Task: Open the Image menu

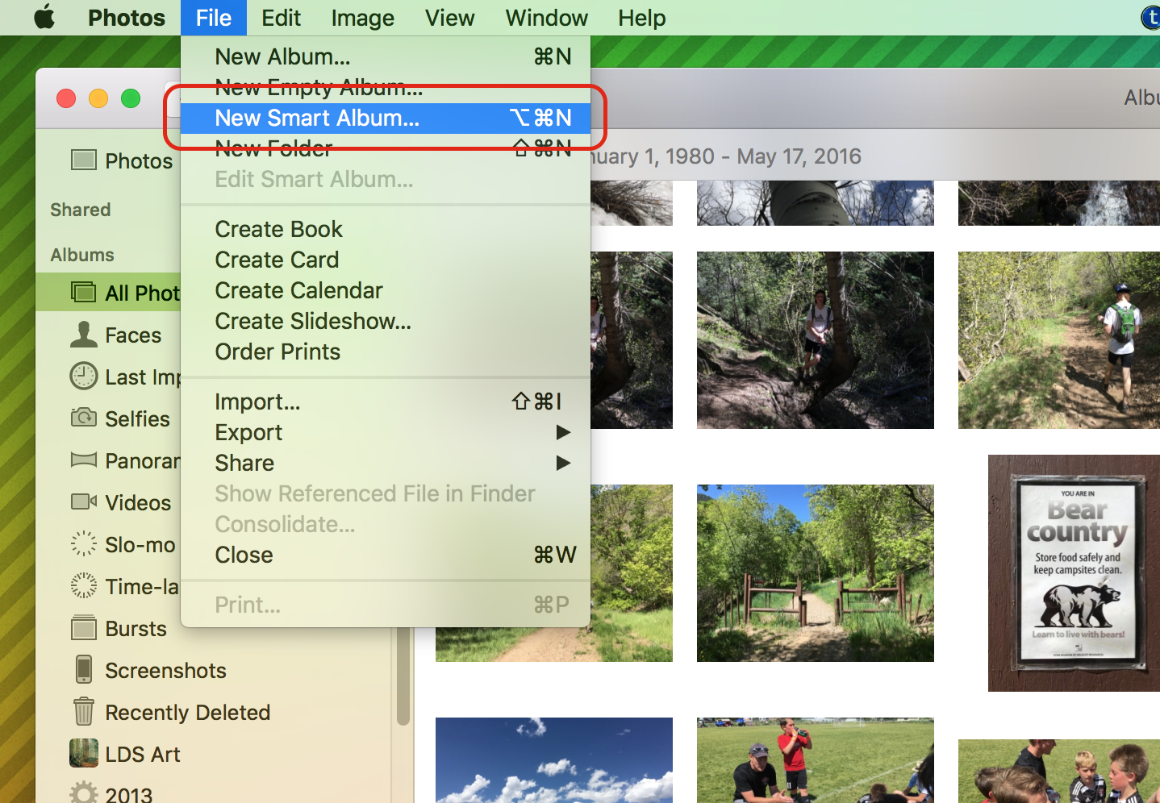Action: pyautogui.click(x=362, y=18)
